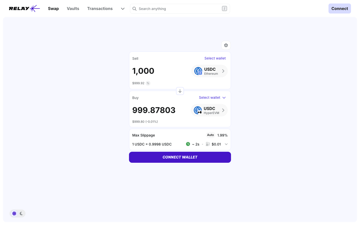
Task: Click the rate 1 USDC = 0.9998 USDC
Action: point(152,144)
